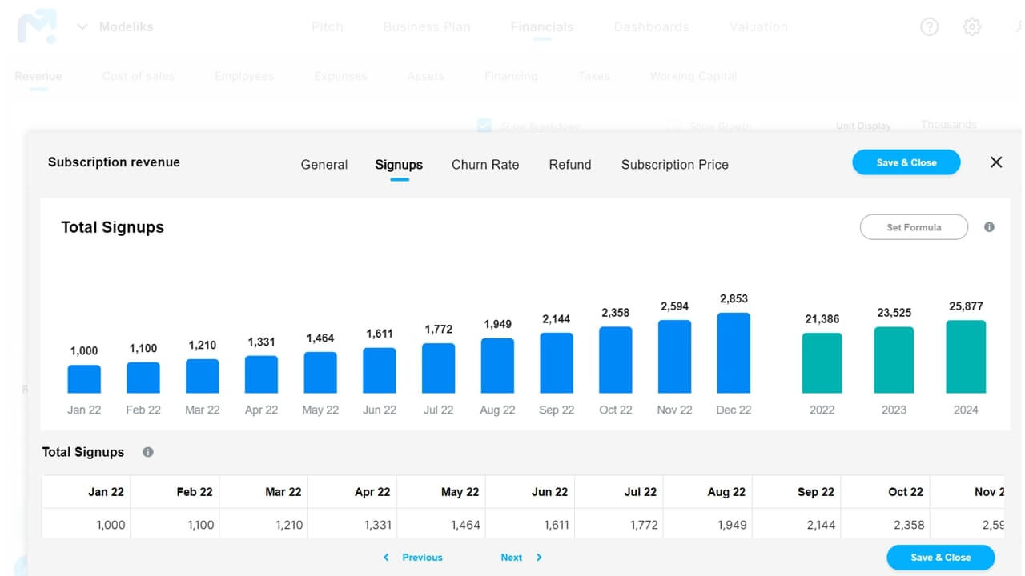
Task: Open the Business Plan menu
Action: click(x=427, y=26)
